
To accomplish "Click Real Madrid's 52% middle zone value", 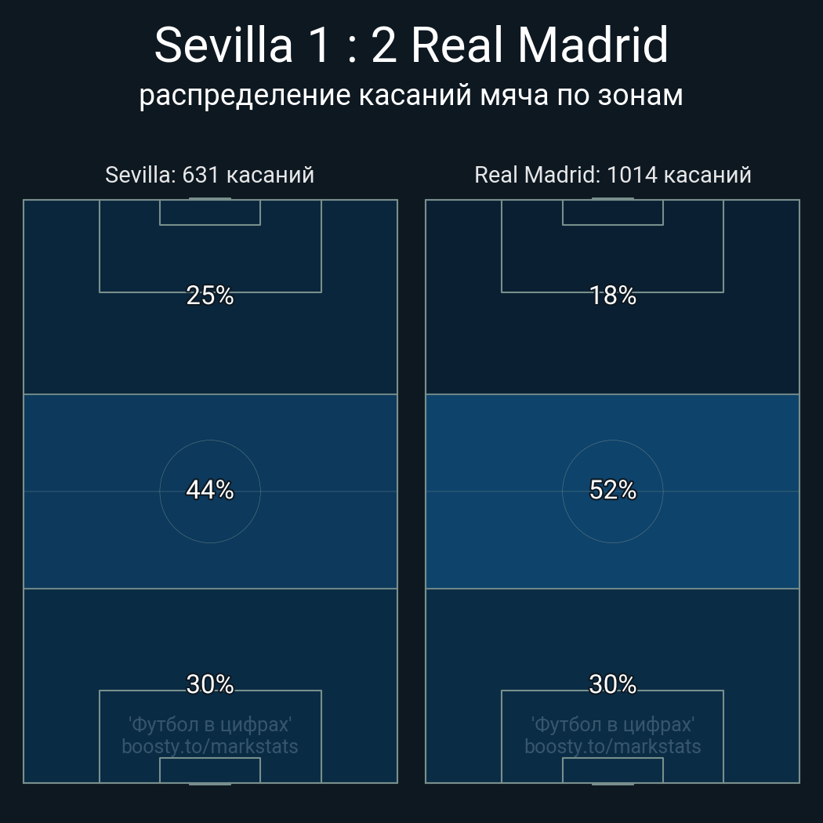I will (x=612, y=490).
